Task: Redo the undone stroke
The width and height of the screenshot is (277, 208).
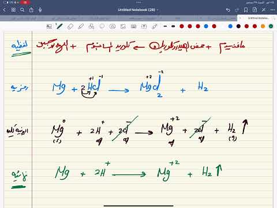Action: pos(237,10)
